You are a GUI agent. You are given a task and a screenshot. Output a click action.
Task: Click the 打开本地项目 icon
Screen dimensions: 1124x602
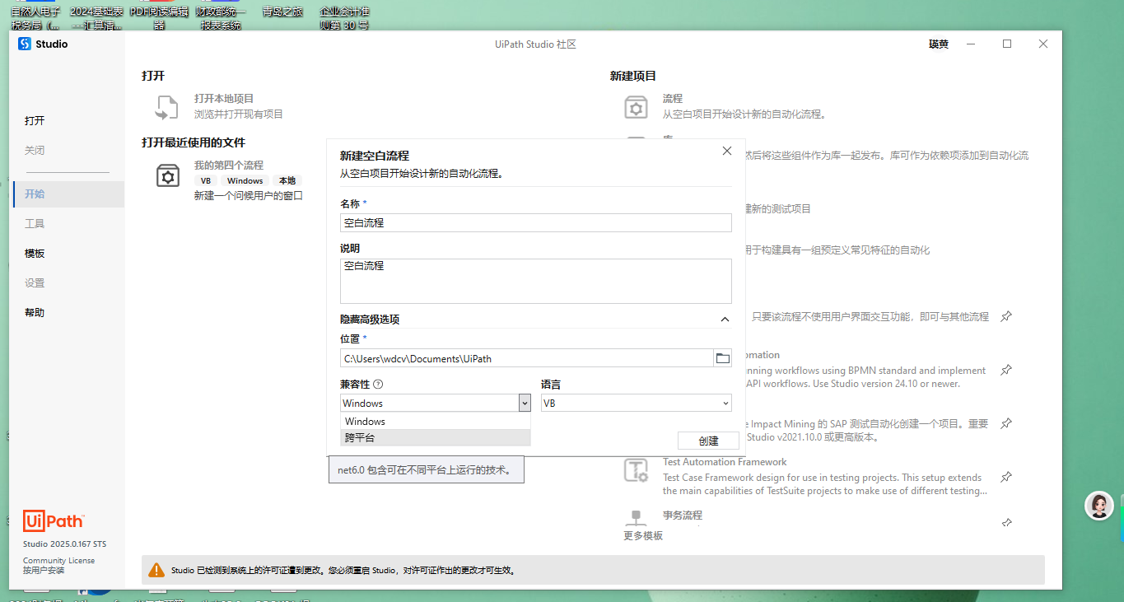click(167, 107)
